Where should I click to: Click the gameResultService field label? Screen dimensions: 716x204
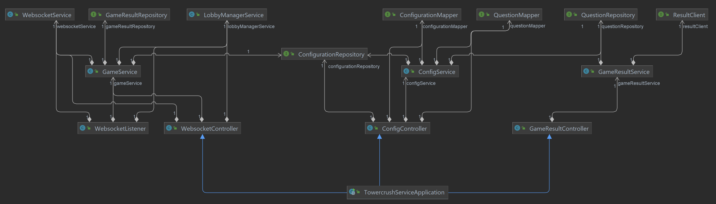pyautogui.click(x=639, y=83)
